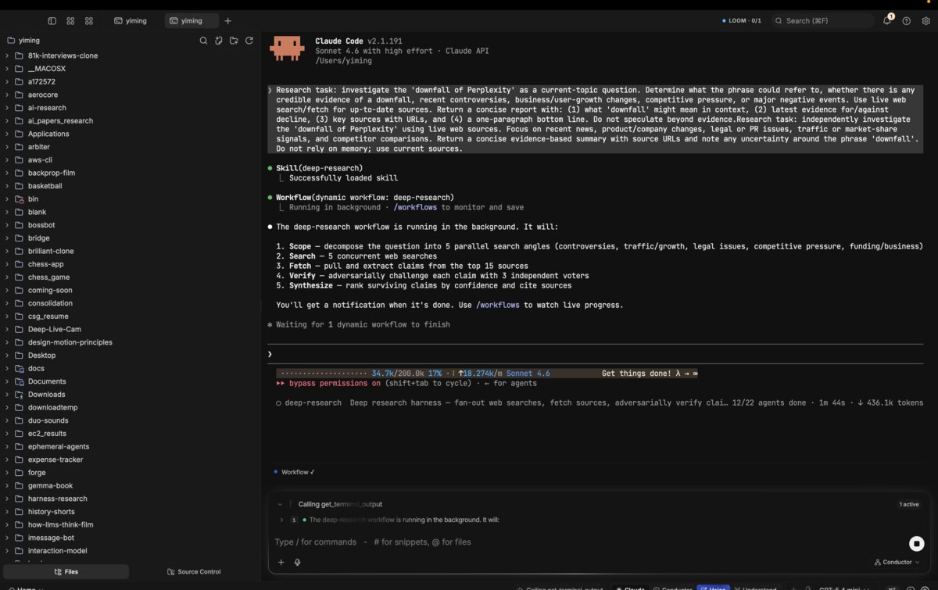Select the how-llms-think-film folder row
The image size is (938, 590).
(131, 524)
